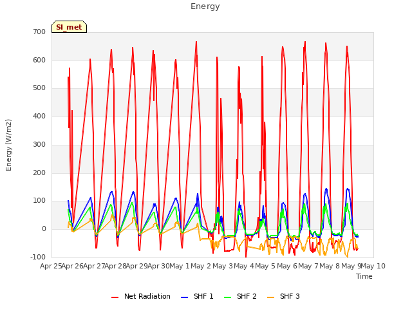Toggle SHF 2 legend entry

[240, 297]
